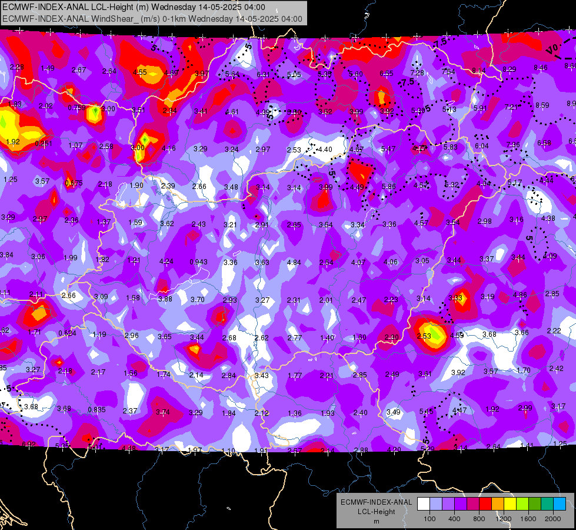The image size is (576, 530).
Task: Click the grid value 3.74
Action: pos(163,412)
